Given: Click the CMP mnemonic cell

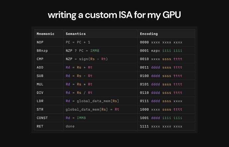Looking at the screenshot, I should [40, 59].
